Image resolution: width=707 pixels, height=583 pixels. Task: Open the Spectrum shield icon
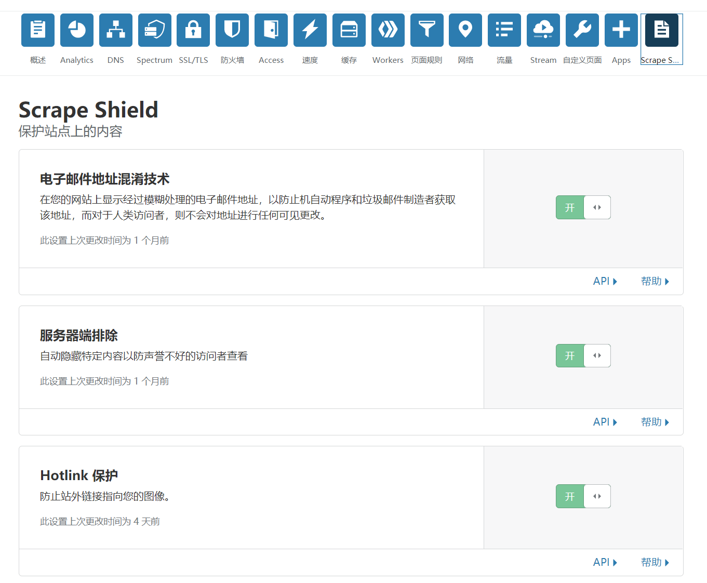155,30
